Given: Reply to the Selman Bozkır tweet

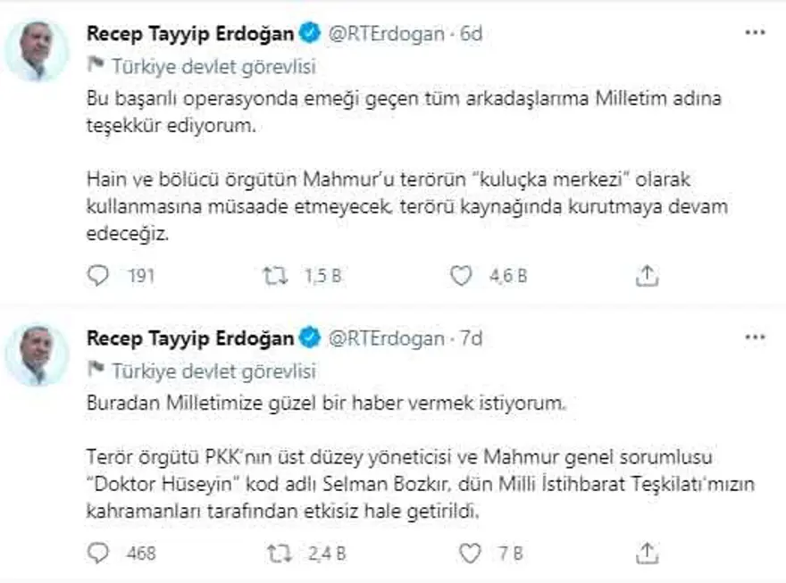Looking at the screenshot, I should click(x=97, y=554).
